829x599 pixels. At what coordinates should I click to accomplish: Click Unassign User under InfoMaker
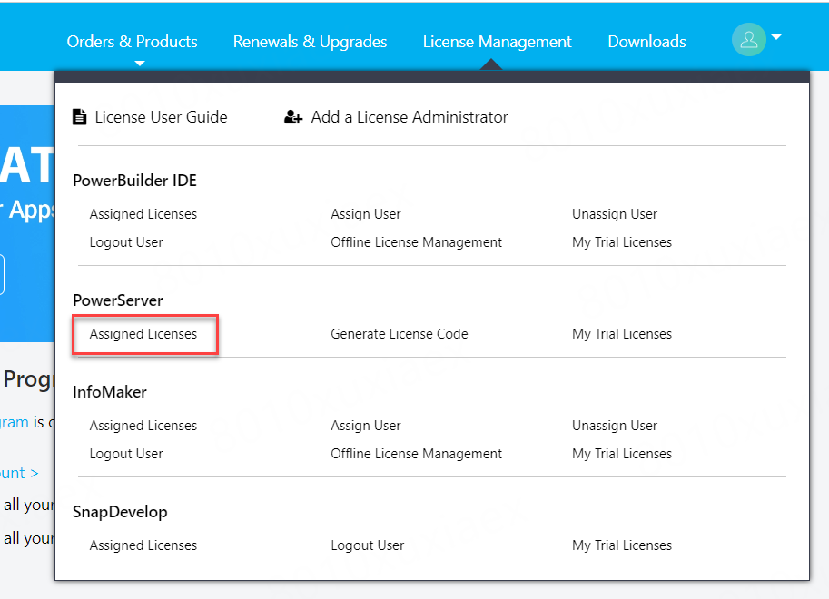click(x=615, y=426)
